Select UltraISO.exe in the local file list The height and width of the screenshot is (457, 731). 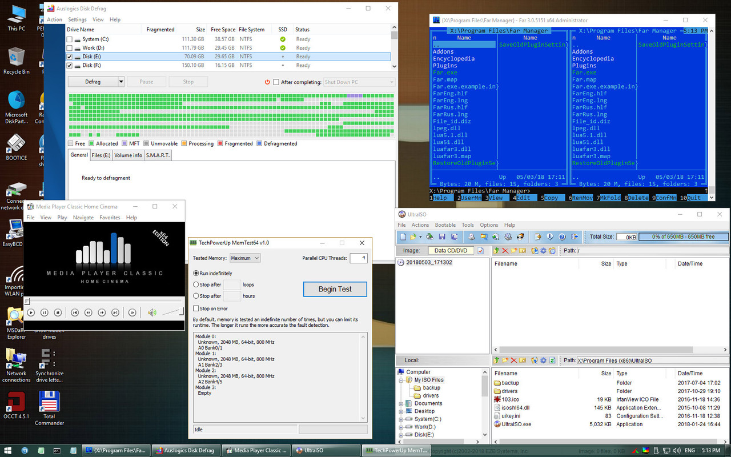516,424
